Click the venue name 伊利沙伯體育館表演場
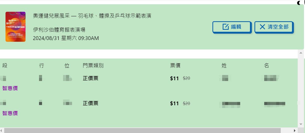The image size is (305, 133). click(x=59, y=30)
